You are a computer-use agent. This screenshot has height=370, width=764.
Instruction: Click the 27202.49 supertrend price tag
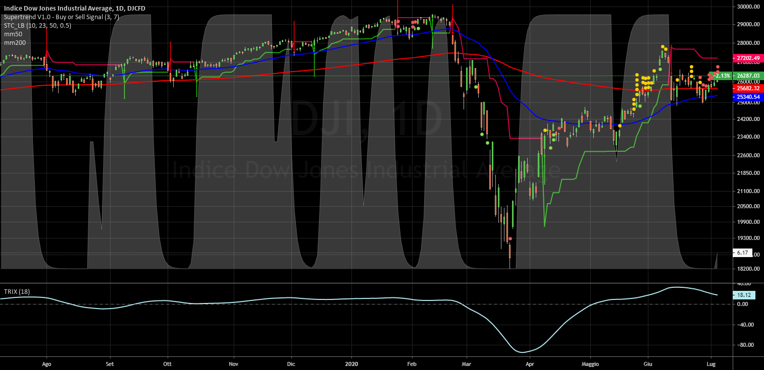(x=748, y=58)
